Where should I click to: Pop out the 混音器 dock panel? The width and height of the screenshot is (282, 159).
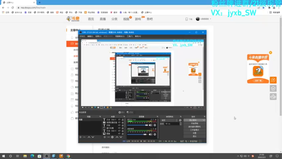[x=157, y=117]
